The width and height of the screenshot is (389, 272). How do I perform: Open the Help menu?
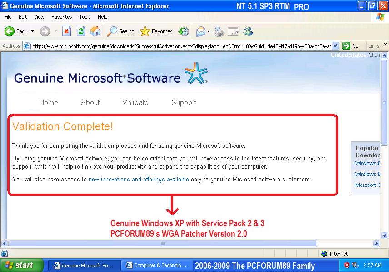102,17
